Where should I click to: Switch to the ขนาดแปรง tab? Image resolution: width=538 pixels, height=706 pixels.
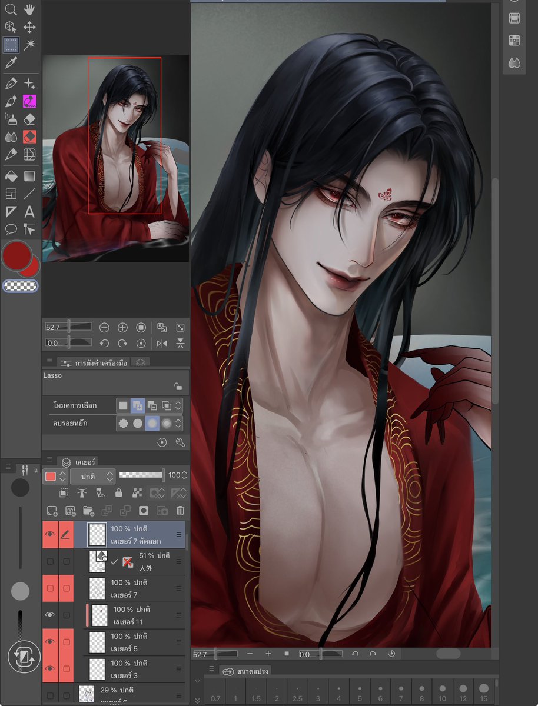pyautogui.click(x=246, y=671)
